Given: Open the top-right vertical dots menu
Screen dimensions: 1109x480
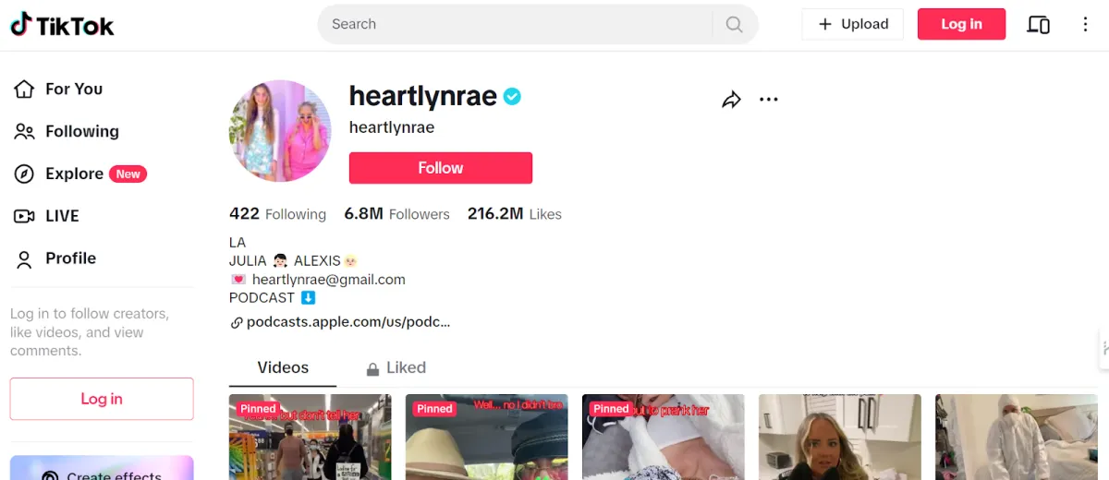Looking at the screenshot, I should point(1086,25).
